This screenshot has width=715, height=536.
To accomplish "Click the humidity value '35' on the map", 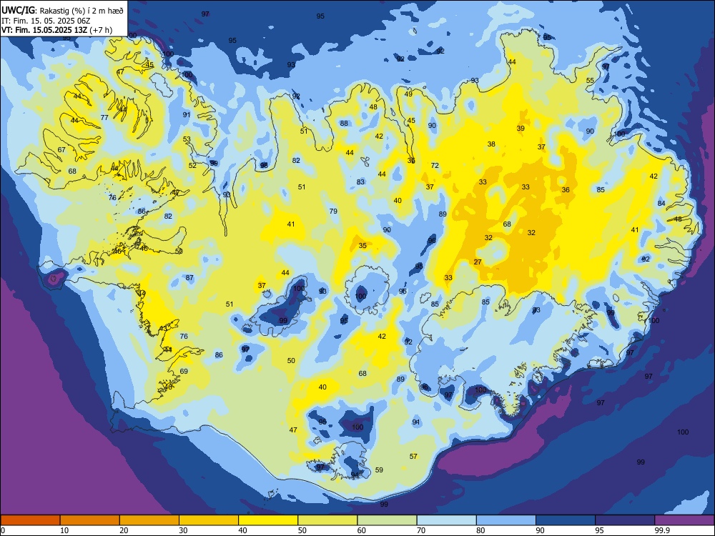I will (x=363, y=246).
